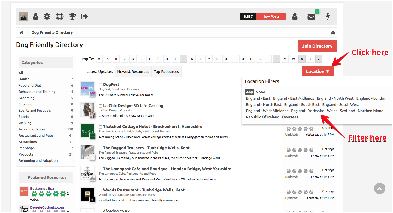
Task: Click the log out arrow icon
Action: click(x=85, y=16)
